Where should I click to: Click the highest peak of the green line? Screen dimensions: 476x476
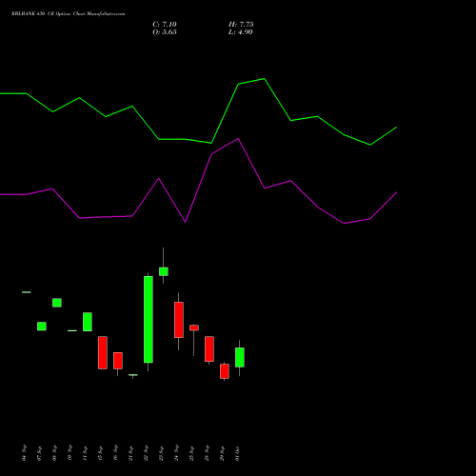265,79
